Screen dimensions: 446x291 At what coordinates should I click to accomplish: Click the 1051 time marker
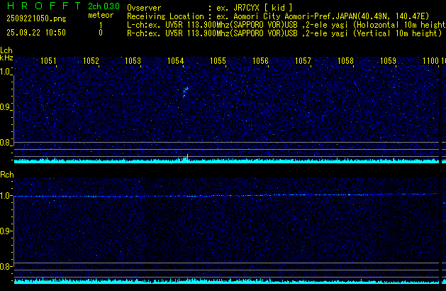(48, 61)
